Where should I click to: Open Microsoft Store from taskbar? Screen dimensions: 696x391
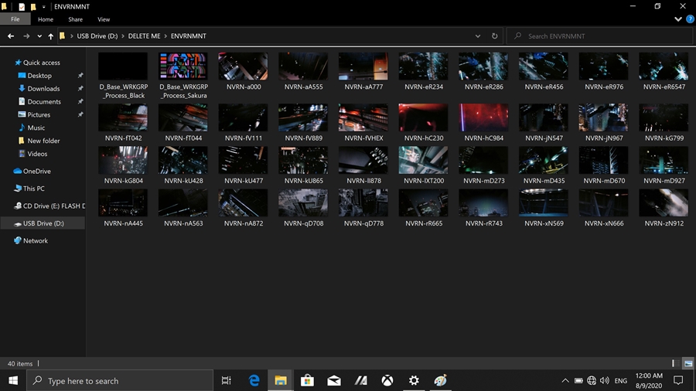click(307, 380)
